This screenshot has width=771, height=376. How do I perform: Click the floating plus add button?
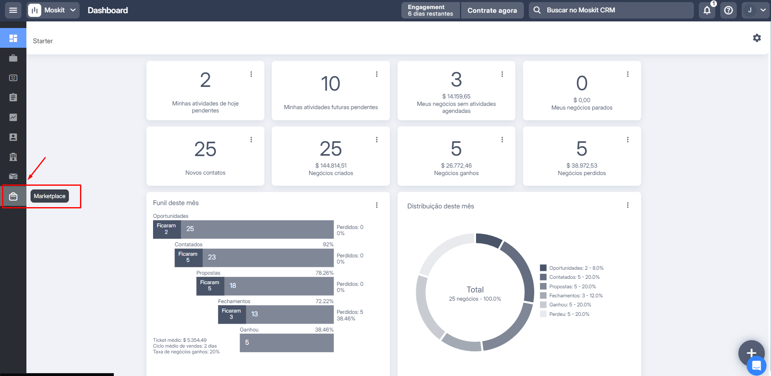[752, 353]
